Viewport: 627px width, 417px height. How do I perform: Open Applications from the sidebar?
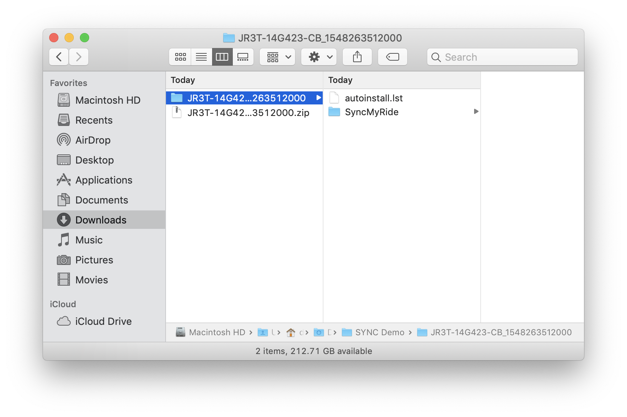pos(104,180)
